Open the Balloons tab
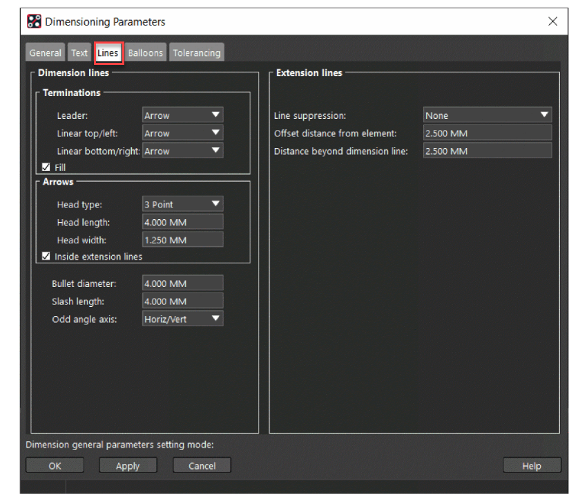Viewport: 578px width, 504px height. pyautogui.click(x=146, y=53)
